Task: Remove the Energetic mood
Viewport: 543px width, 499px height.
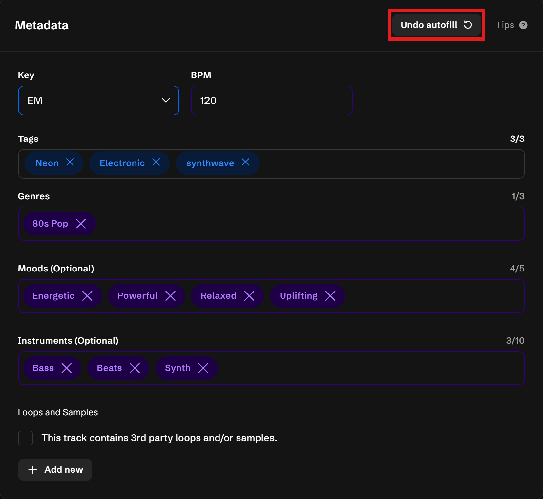Action: point(87,296)
